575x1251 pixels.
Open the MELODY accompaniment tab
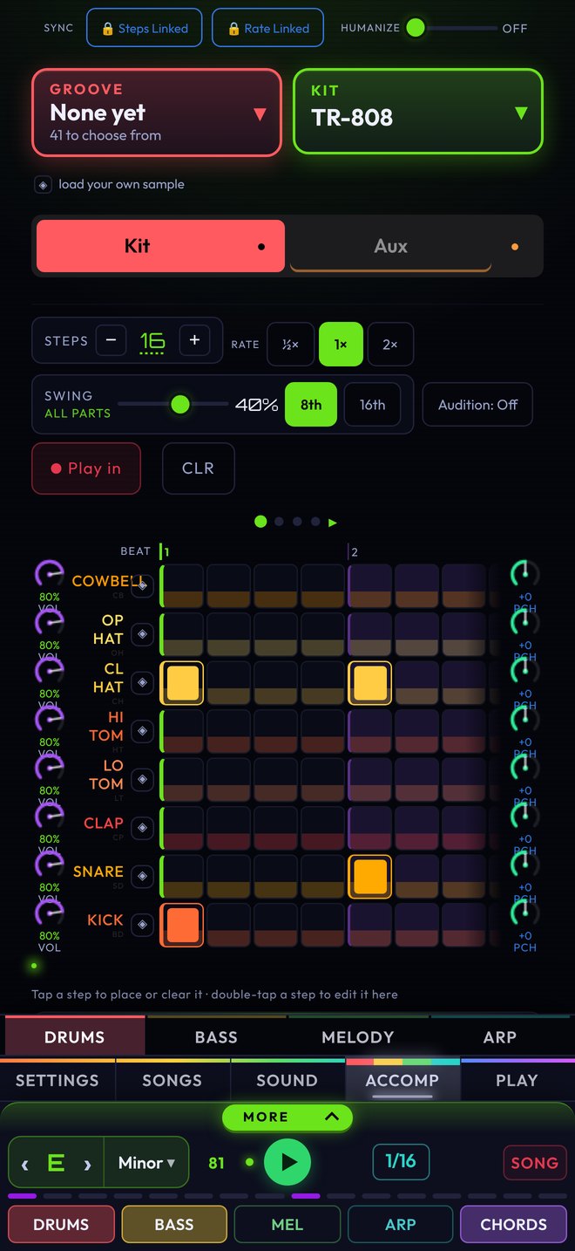(x=358, y=1037)
